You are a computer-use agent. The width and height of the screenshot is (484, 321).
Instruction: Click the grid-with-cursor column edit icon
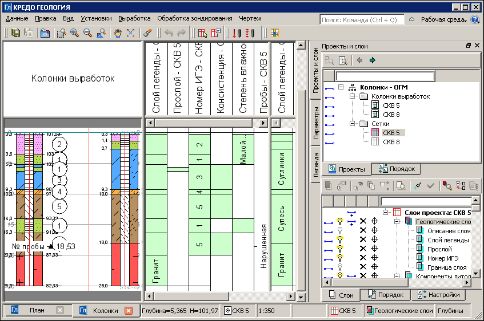(202, 33)
